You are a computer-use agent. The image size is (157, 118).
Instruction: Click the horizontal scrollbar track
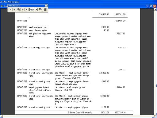(x=77, y=116)
